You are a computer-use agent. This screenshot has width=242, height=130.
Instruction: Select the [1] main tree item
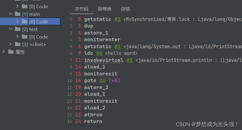point(31,14)
